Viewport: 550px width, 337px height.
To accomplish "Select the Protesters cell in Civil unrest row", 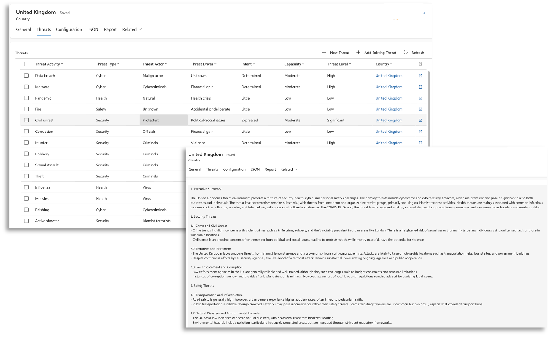I will (x=163, y=120).
